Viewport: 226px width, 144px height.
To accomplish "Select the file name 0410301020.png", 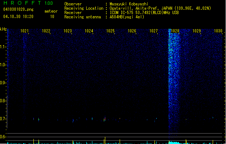I will (18, 10).
